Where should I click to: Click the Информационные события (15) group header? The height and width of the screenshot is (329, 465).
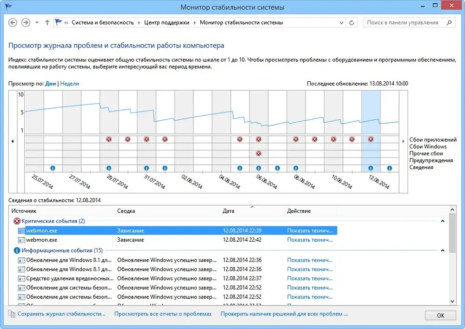(62, 250)
